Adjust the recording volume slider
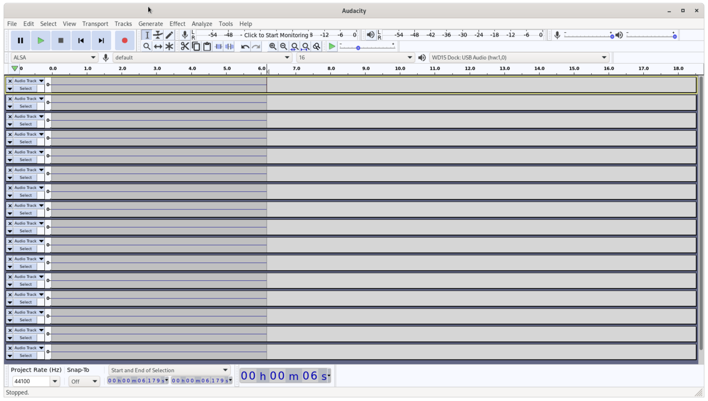708x401 pixels. 589,35
